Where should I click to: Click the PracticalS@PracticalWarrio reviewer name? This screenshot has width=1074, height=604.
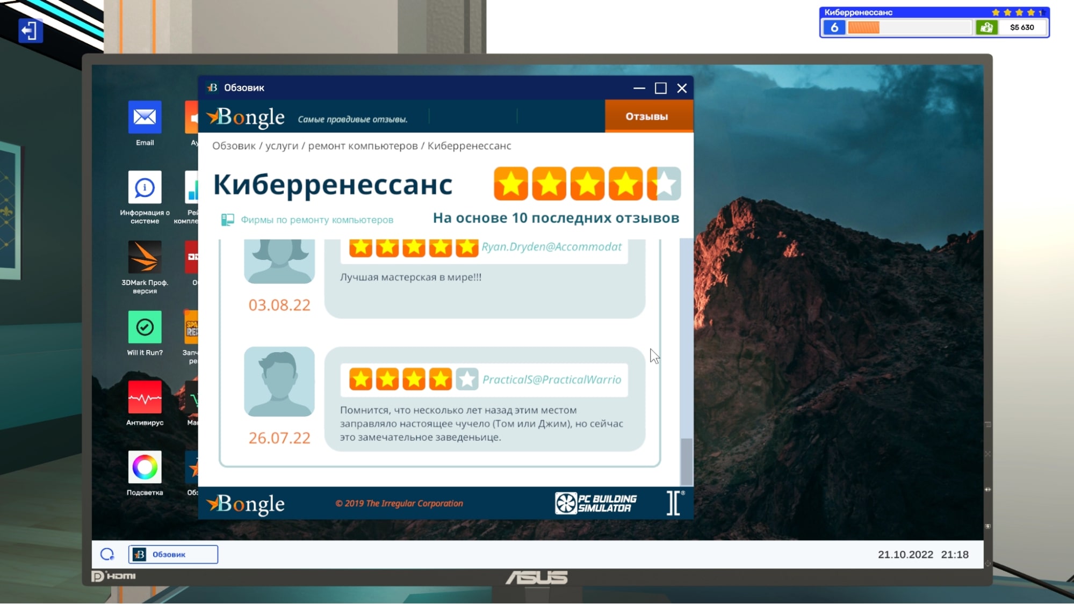click(x=552, y=380)
